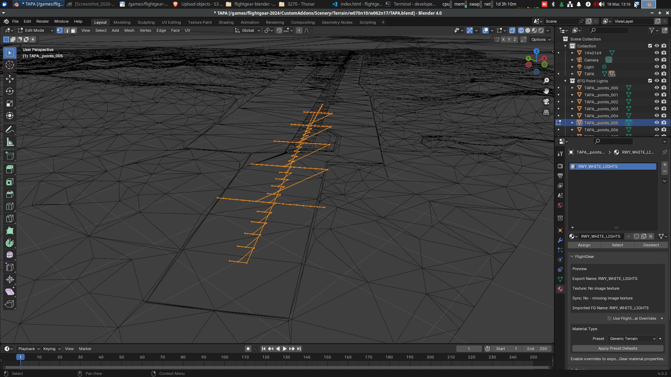This screenshot has width=671, height=377.
Task: Select the Measure tool
Action: point(10,142)
